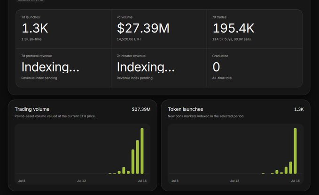Screen dimensions: 319x195
Task: Click Jul 12 label on Trading volume axis
Action: coord(81,181)
